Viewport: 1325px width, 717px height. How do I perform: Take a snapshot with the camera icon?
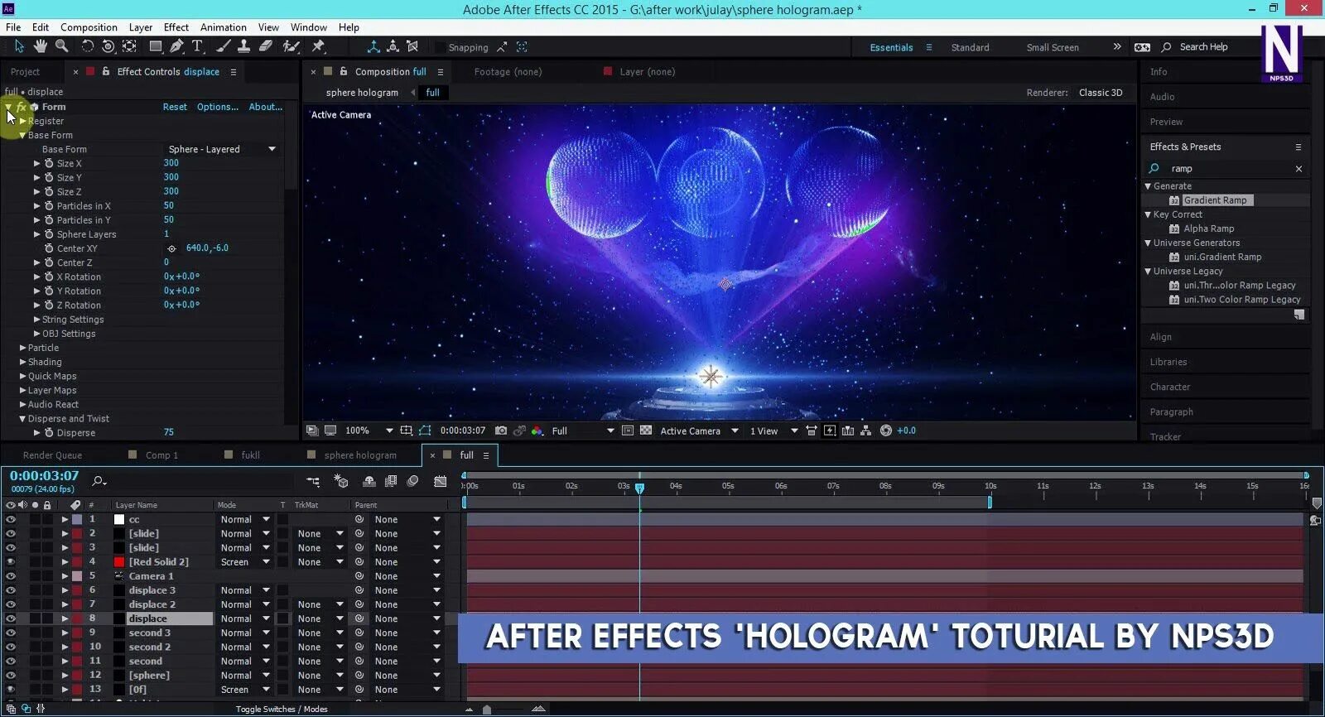pyautogui.click(x=501, y=431)
